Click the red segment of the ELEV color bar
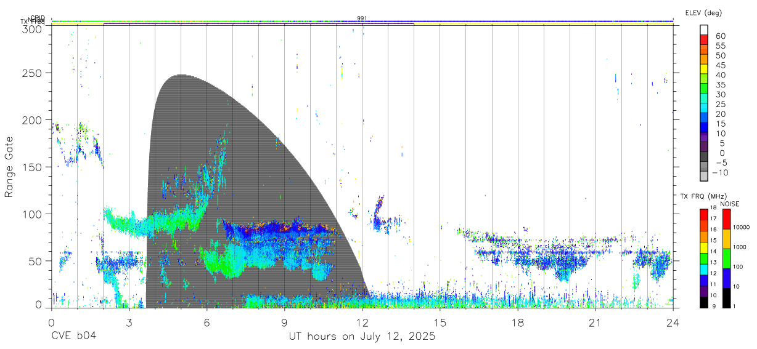The image size is (757, 349). 703,39
